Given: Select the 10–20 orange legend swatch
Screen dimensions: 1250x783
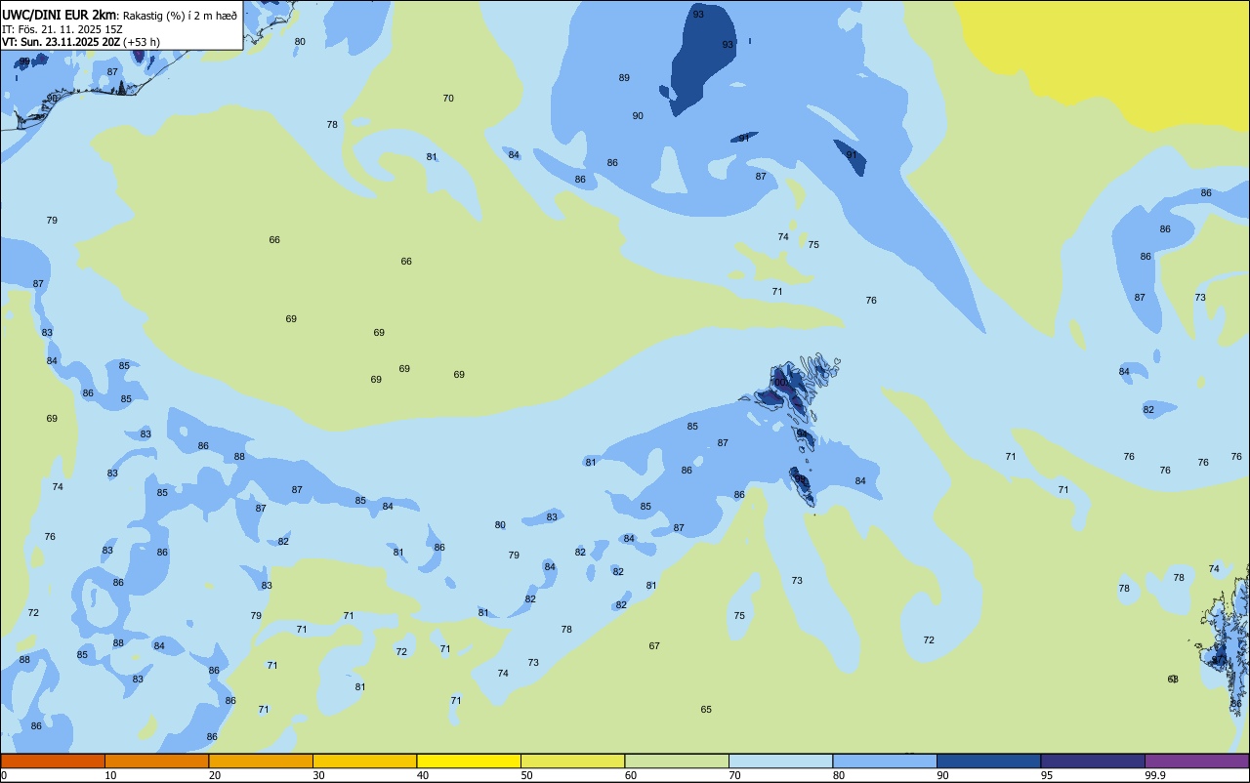Looking at the screenshot, I should tap(156, 761).
